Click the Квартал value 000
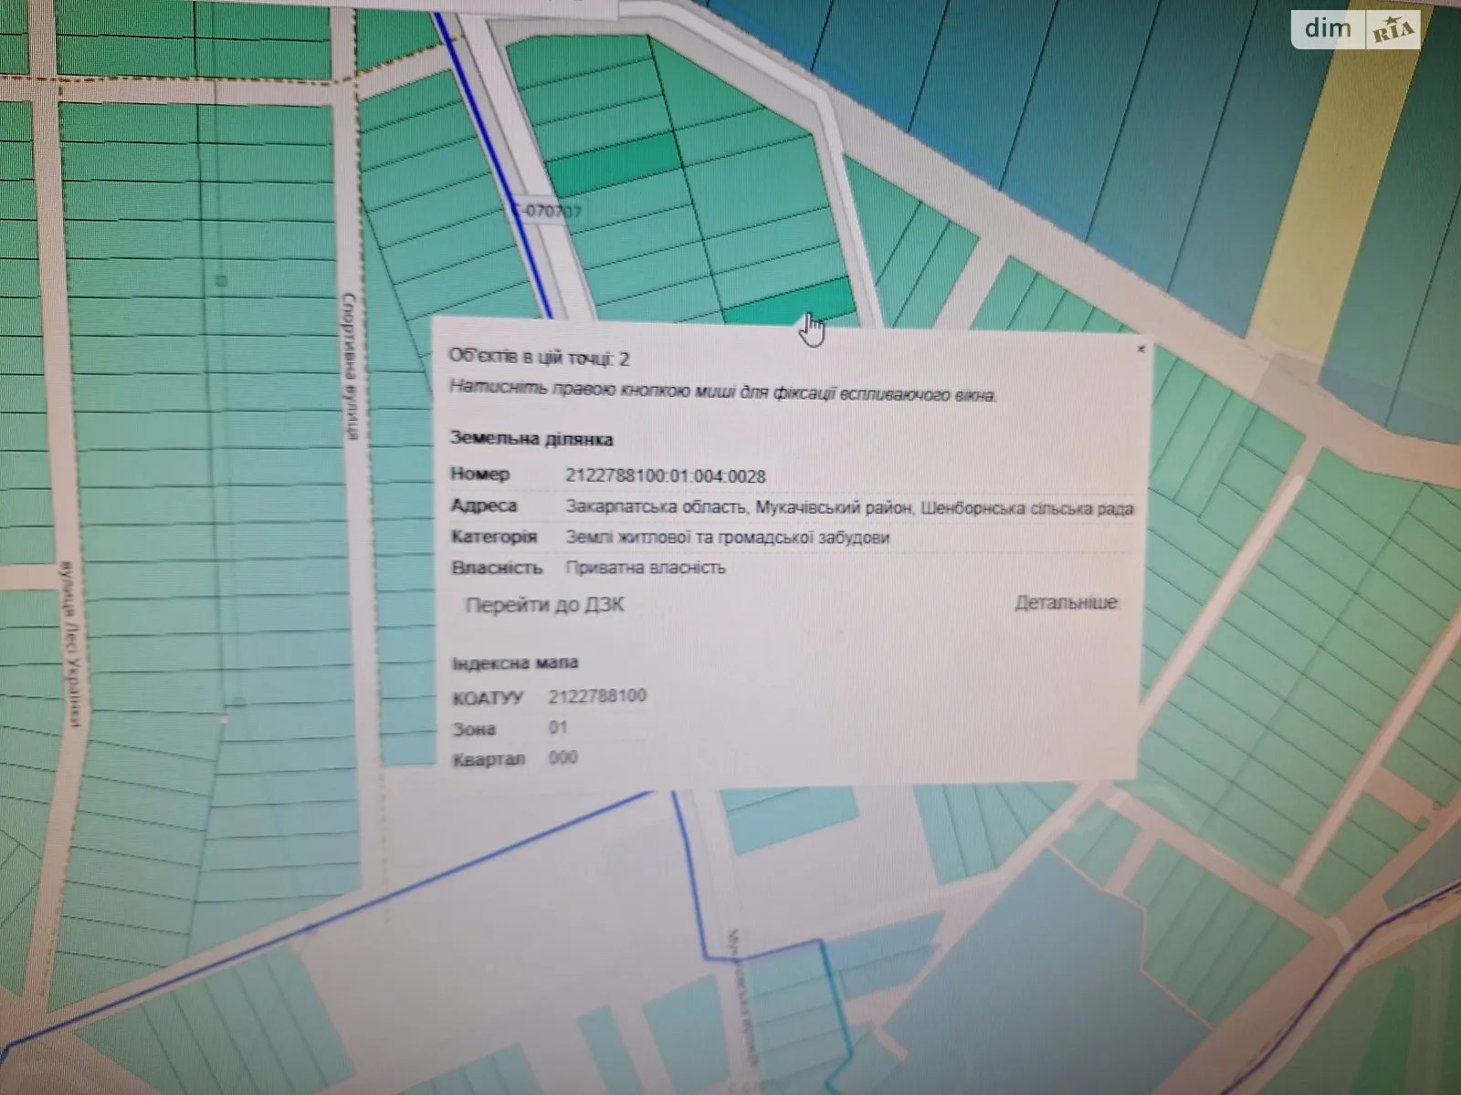 563,757
